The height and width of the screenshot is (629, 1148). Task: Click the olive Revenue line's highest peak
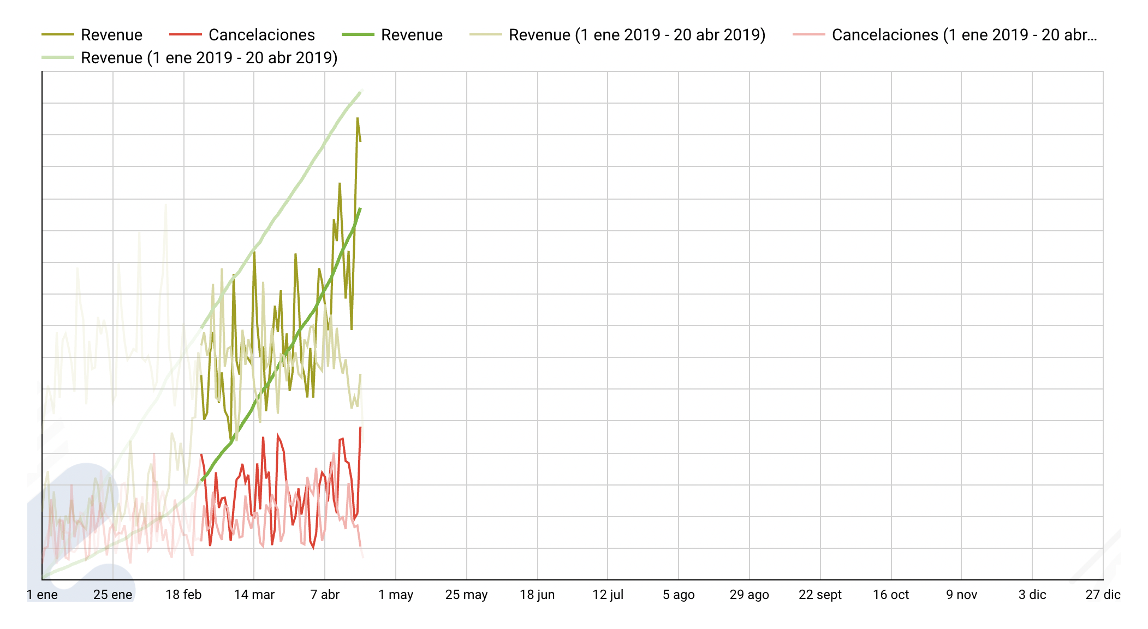pyautogui.click(x=357, y=118)
